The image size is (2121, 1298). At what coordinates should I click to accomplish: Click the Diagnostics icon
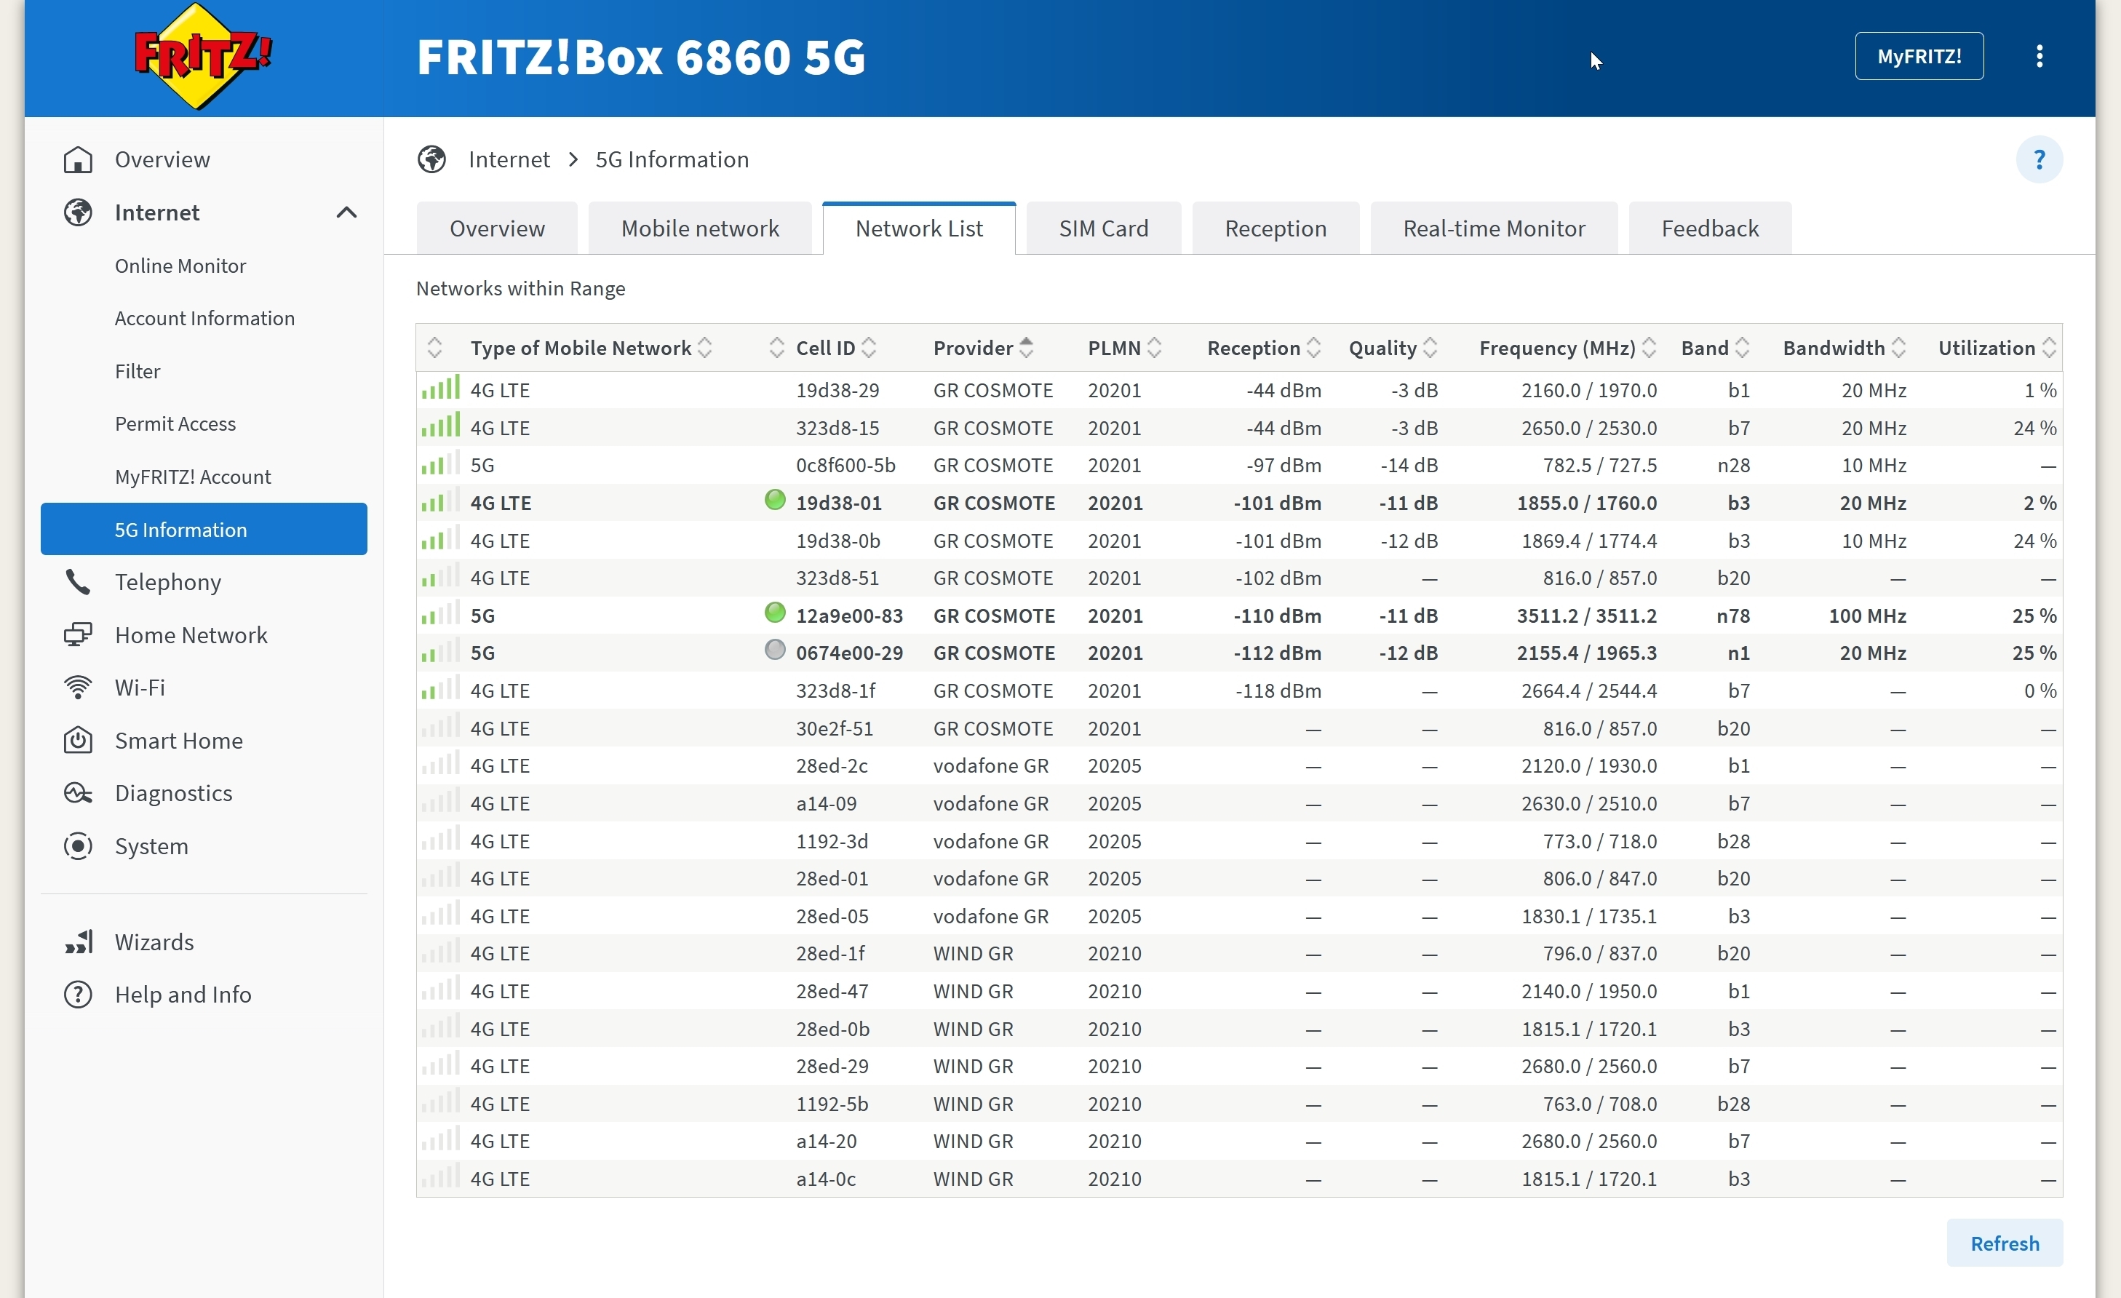(79, 793)
